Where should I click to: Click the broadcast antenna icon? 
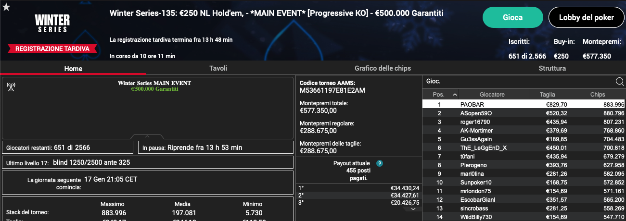(12, 87)
